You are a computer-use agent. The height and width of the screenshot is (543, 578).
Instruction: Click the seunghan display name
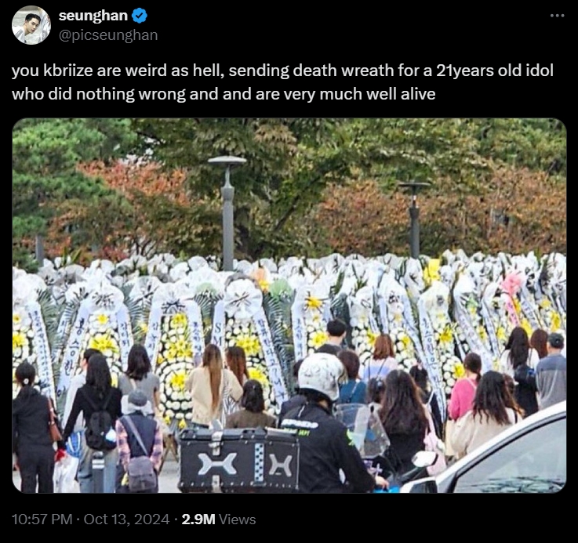pyautogui.click(x=93, y=16)
